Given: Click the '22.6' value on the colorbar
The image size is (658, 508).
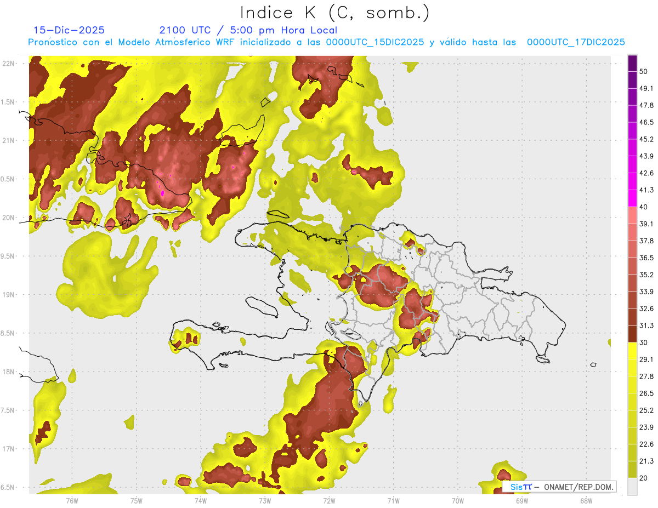Looking at the screenshot, I should [x=647, y=444].
